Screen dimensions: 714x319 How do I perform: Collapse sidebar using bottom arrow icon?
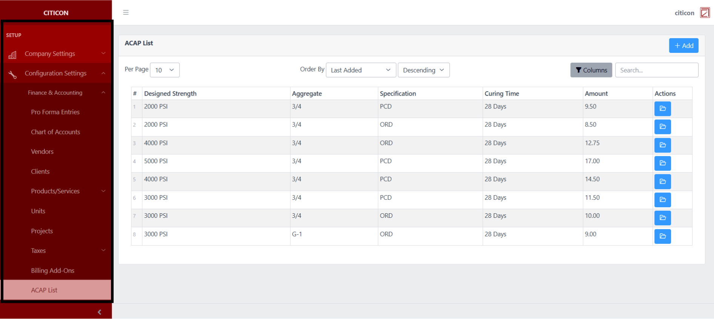pos(99,312)
